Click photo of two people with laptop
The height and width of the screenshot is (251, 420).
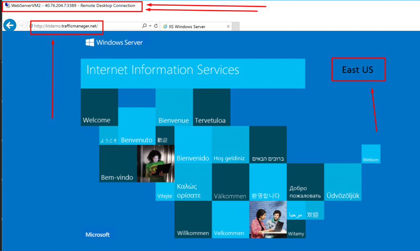click(x=268, y=220)
